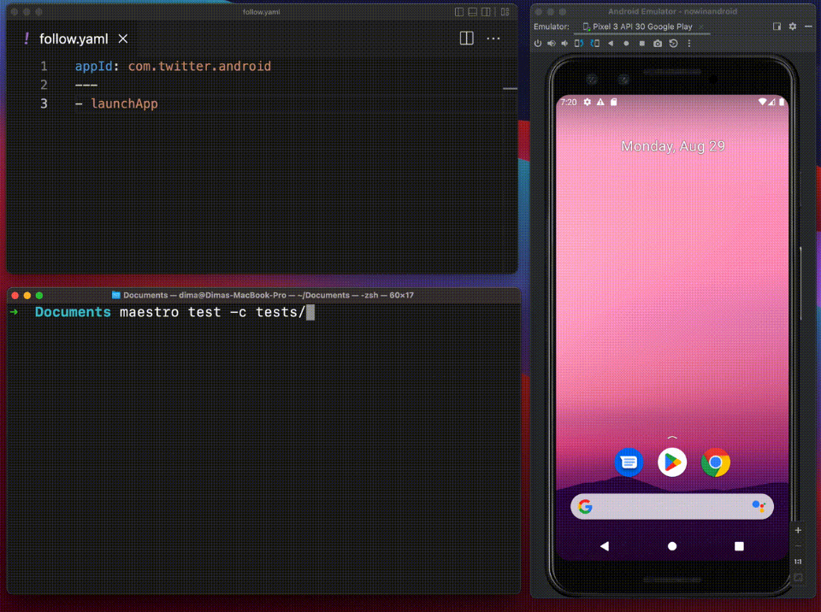Select the follow.yaml editor tab
This screenshot has width=821, height=612.
pos(74,38)
